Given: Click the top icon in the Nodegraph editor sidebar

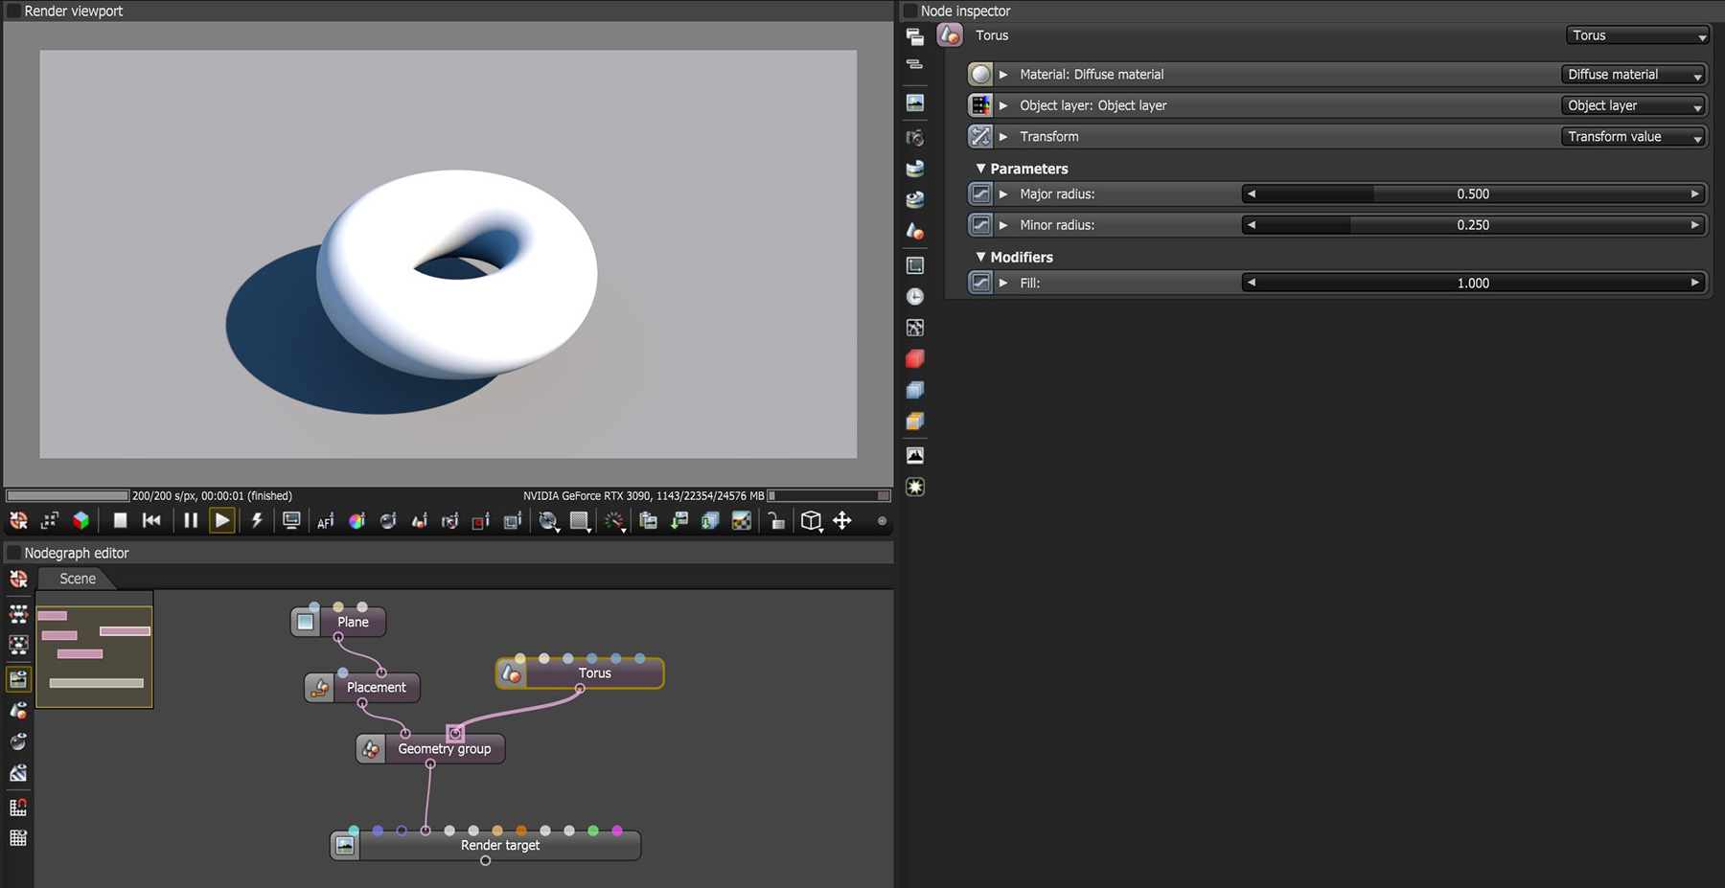Looking at the screenshot, I should pos(18,579).
